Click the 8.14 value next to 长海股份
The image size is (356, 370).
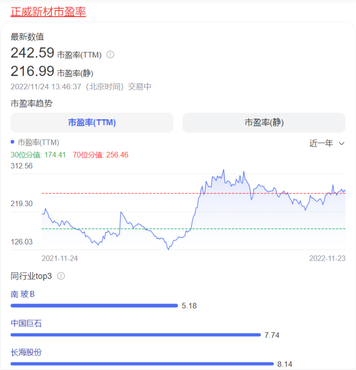click(x=285, y=364)
